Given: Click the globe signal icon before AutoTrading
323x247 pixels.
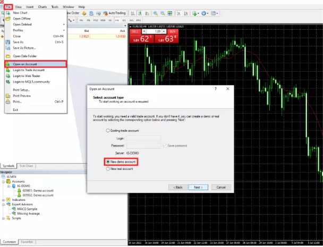Looking at the screenshot, I should pos(98,13).
